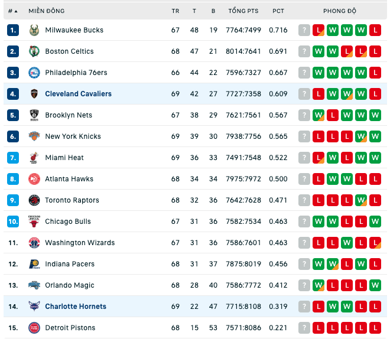This screenshot has height=342, width=390.
Task: Select the Toronto Raptors logo
Action: (34, 200)
